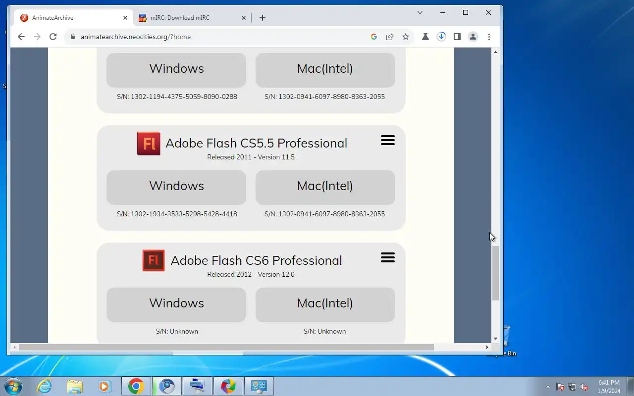Switch to the mIRC: Download mIRC tab
The image size is (634, 396).
tap(192, 18)
